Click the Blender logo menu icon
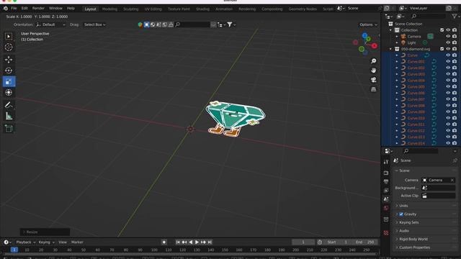 click(5, 8)
